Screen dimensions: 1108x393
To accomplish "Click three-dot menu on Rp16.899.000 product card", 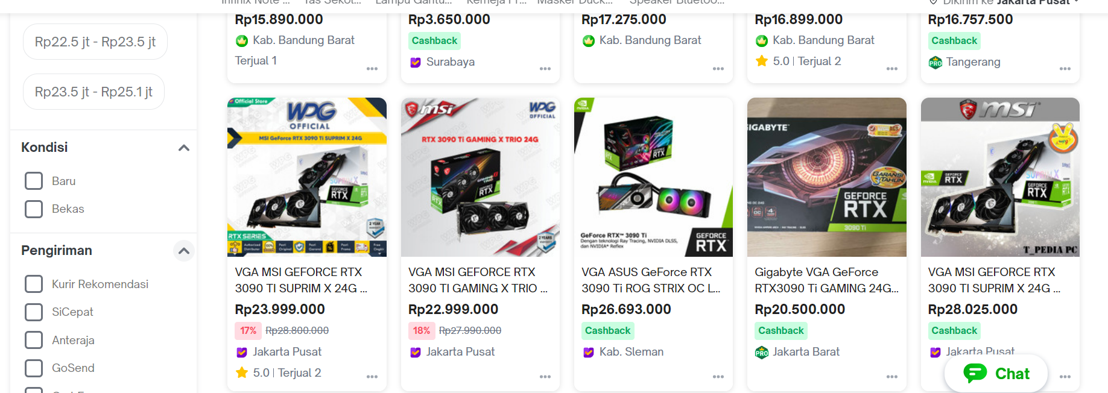I will coord(892,69).
